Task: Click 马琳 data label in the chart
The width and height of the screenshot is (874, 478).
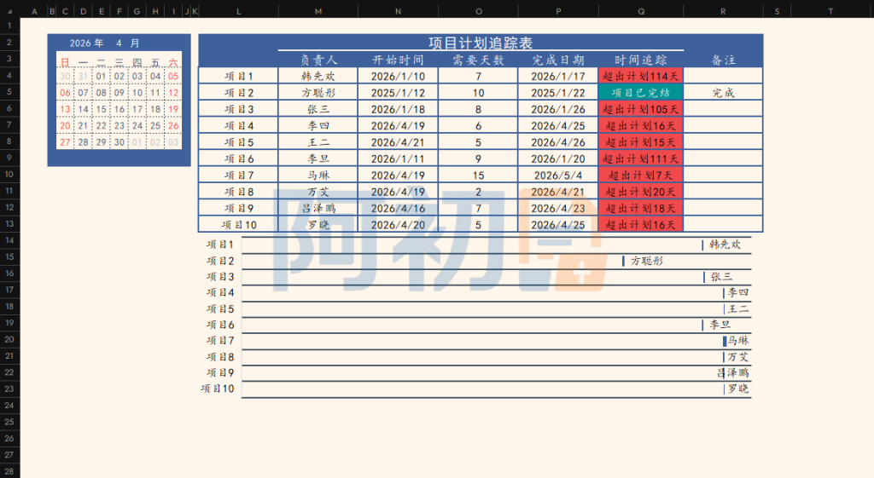Action: (x=738, y=340)
